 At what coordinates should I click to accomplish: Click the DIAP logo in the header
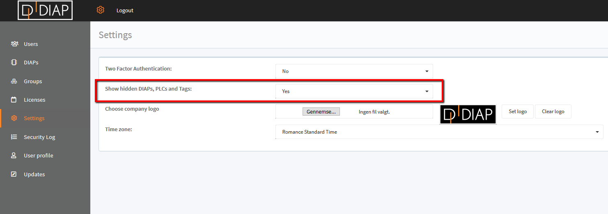pyautogui.click(x=45, y=10)
